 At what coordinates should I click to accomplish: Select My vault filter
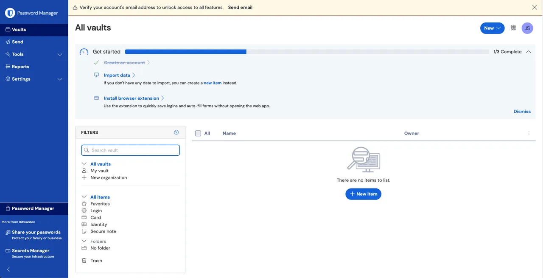(x=99, y=171)
